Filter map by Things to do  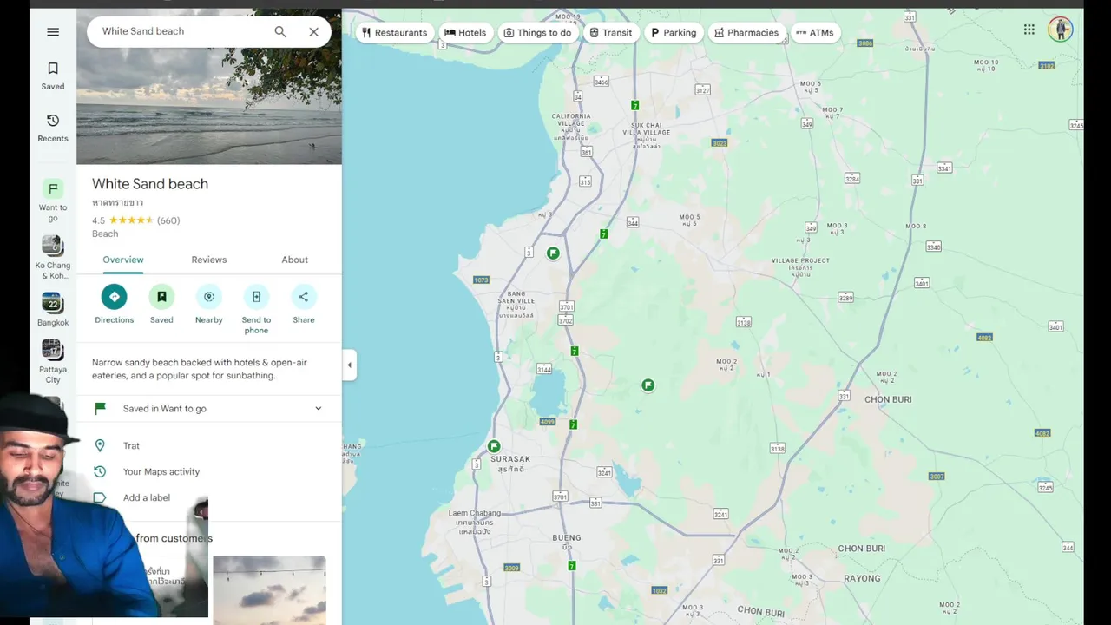(x=537, y=33)
